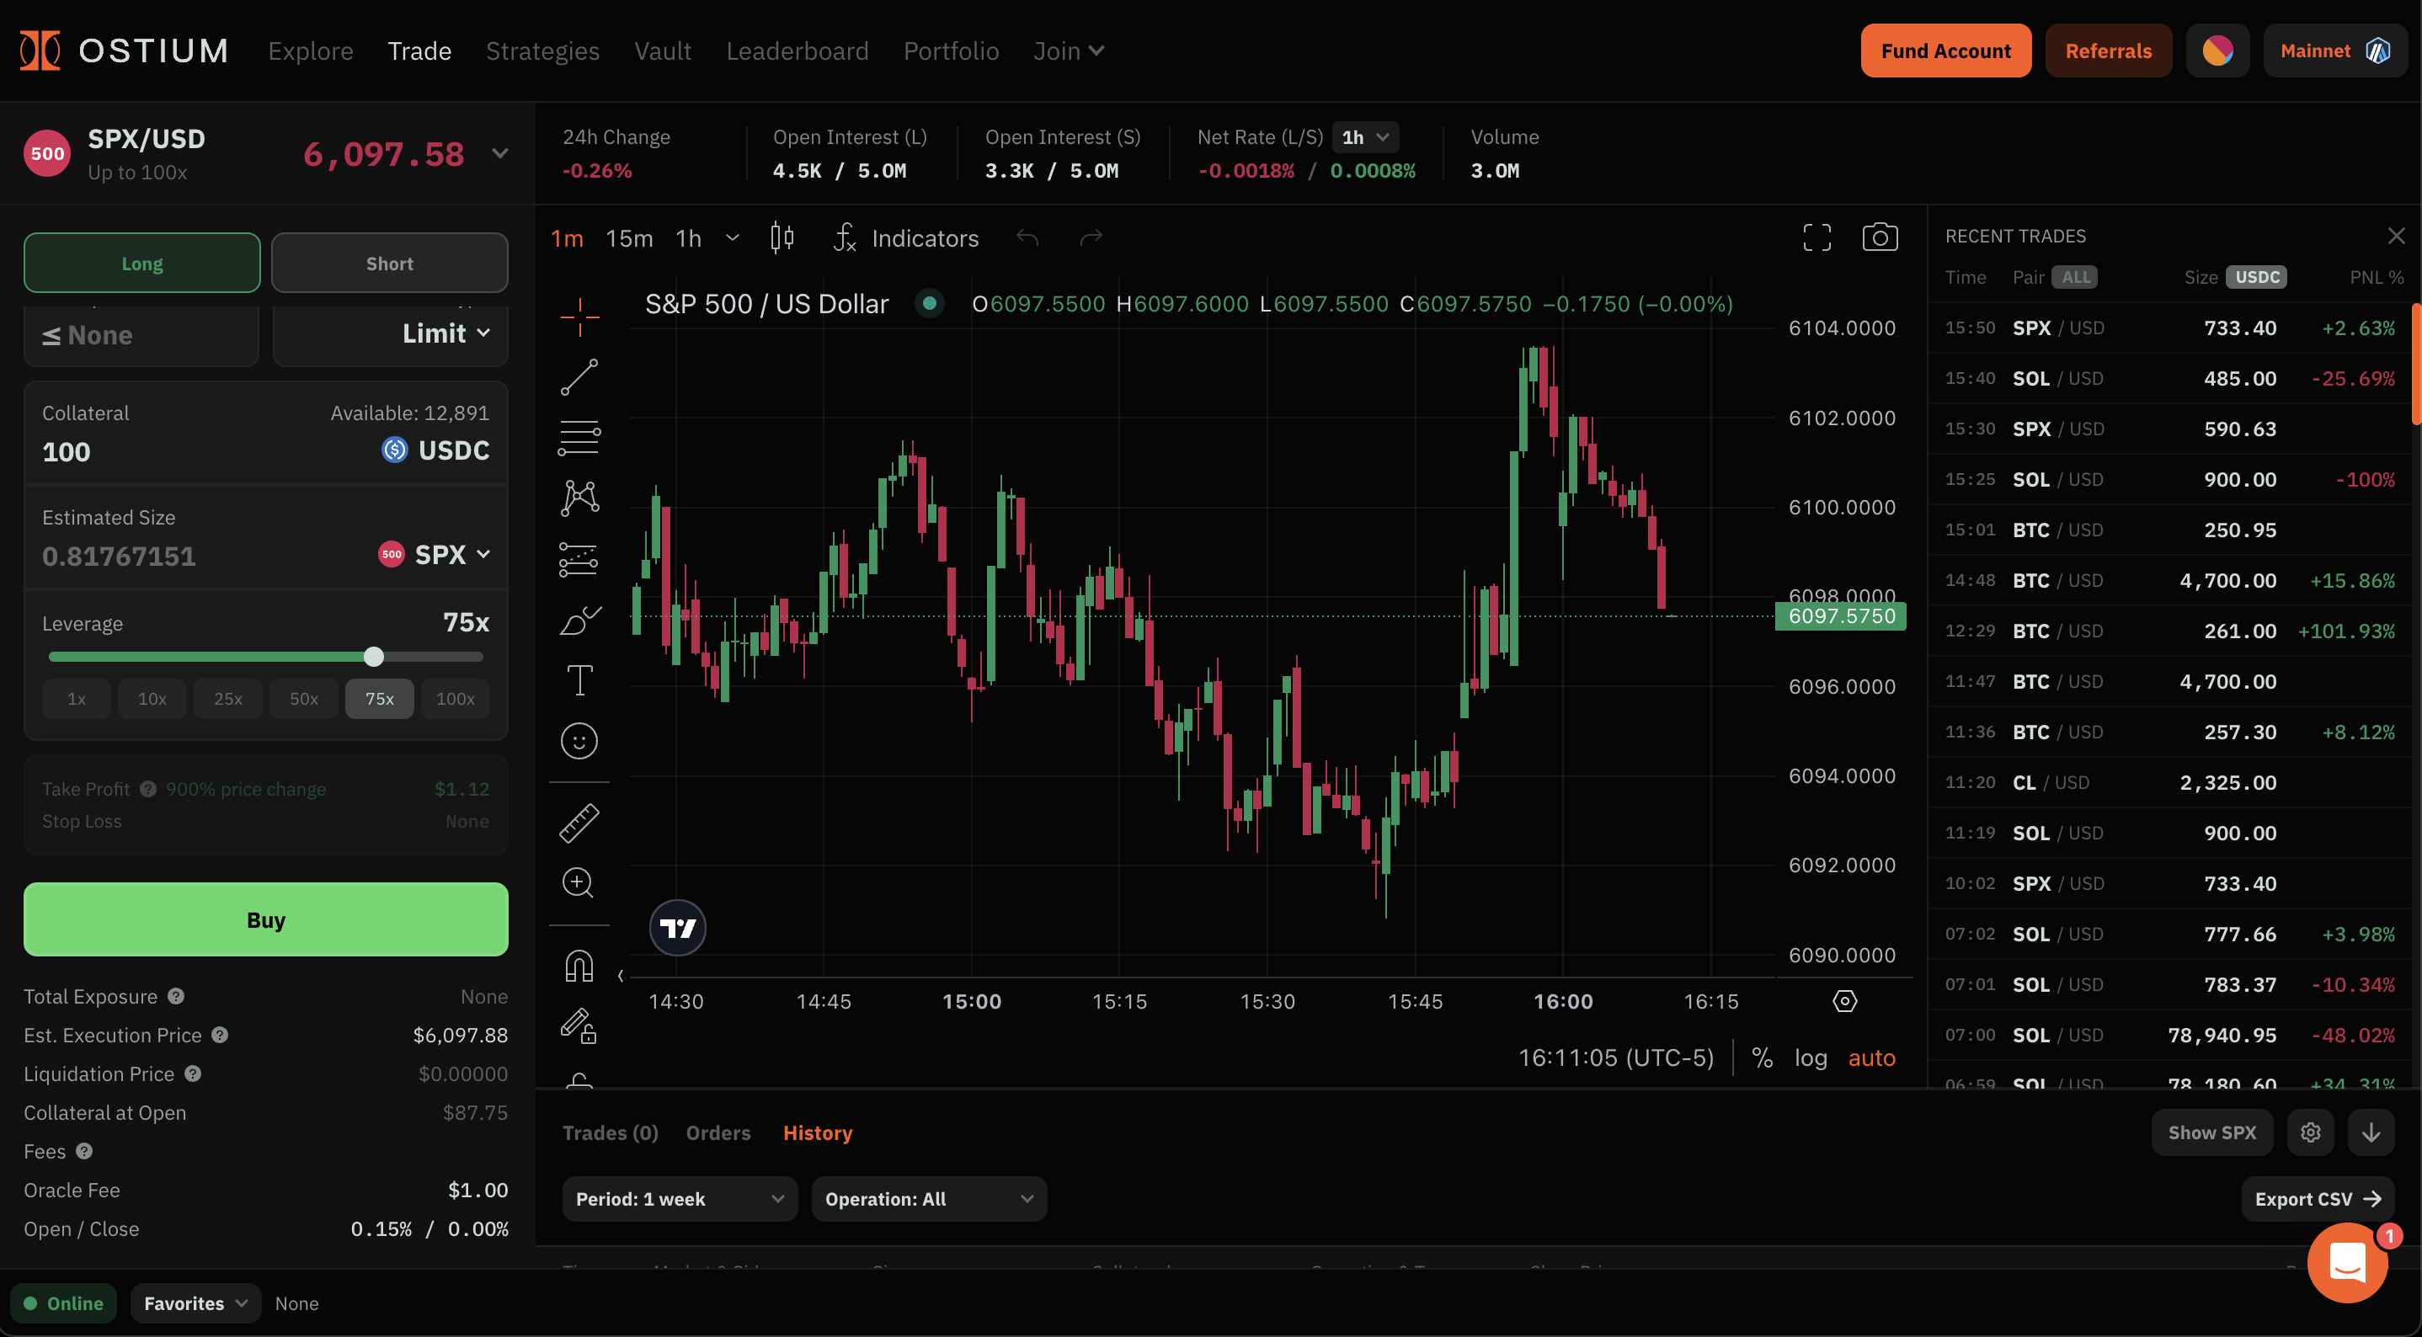
Task: Select the trend line drawing tool
Action: click(580, 376)
